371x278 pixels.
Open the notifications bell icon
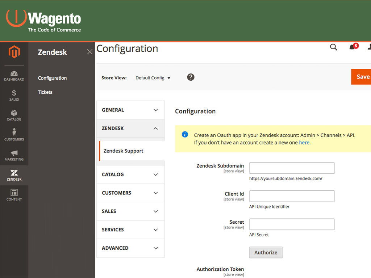pyautogui.click(x=352, y=47)
